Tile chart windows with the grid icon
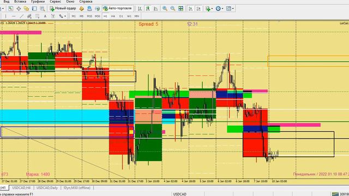This screenshot has width=349, height=196. (180, 9)
